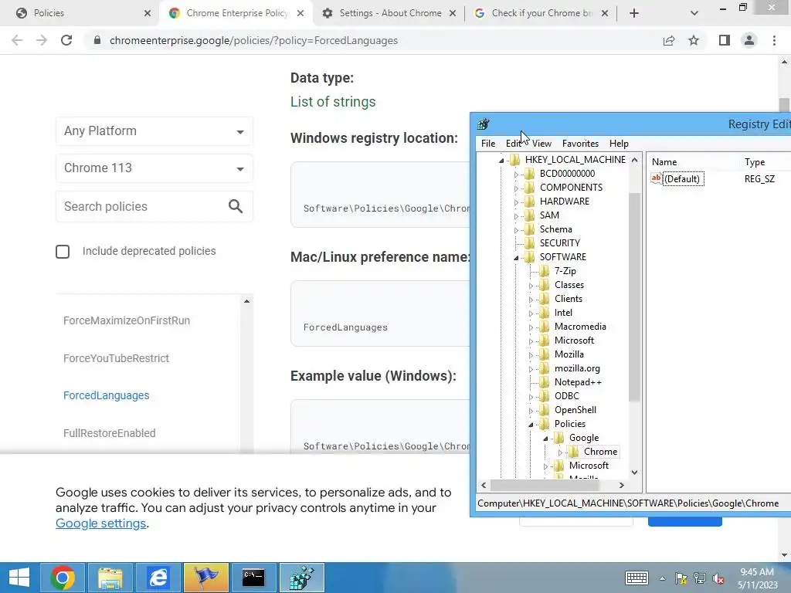Select ForcedLanguages policy link
The height and width of the screenshot is (593, 791).
click(106, 396)
